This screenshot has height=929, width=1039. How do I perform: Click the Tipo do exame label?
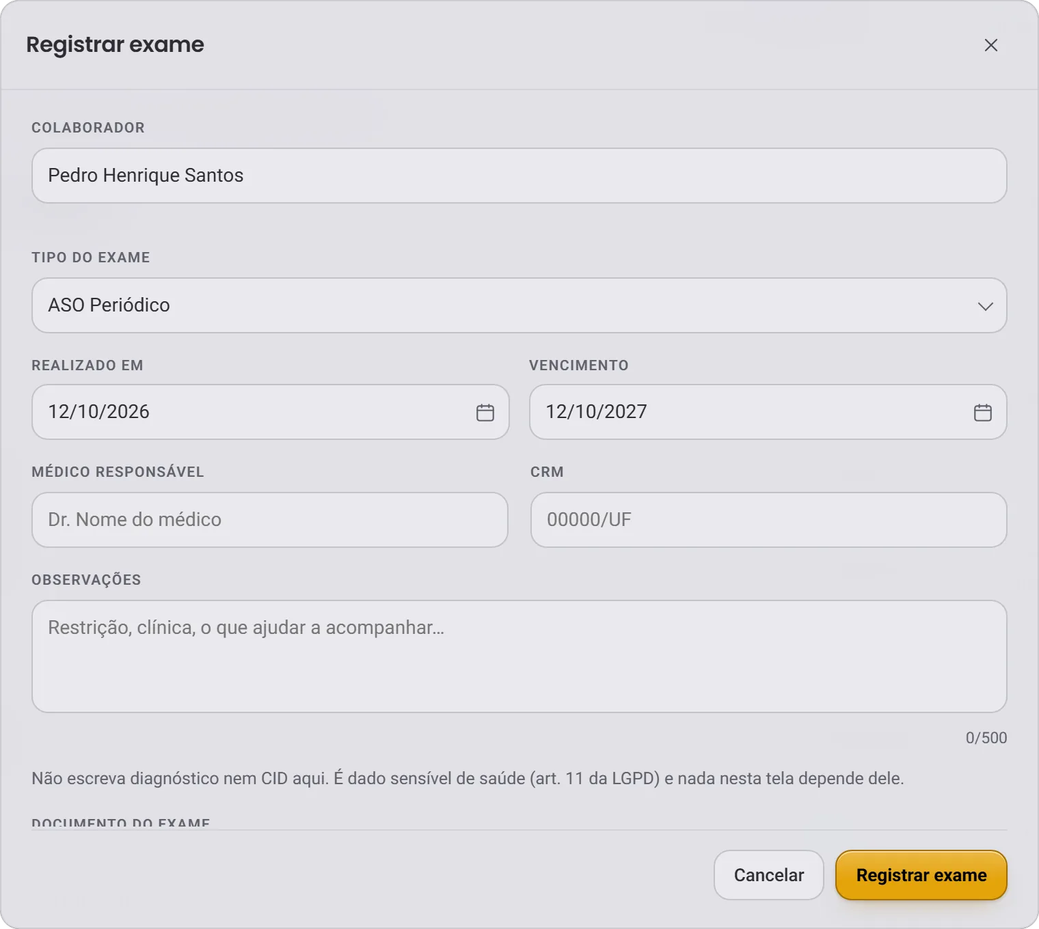click(91, 258)
